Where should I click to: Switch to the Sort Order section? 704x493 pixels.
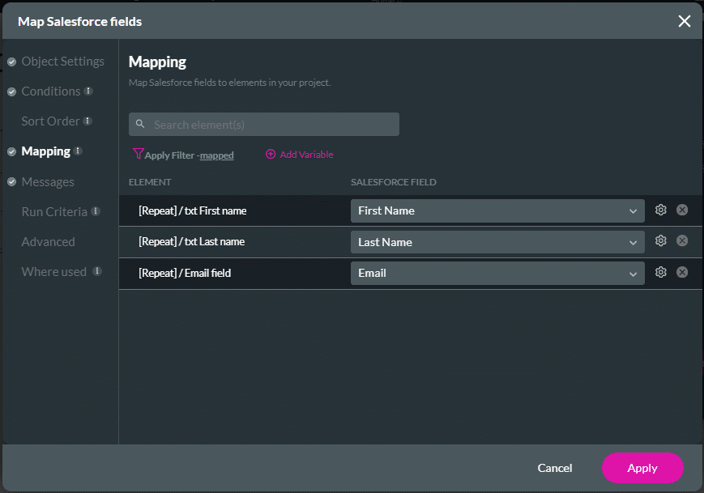50,121
